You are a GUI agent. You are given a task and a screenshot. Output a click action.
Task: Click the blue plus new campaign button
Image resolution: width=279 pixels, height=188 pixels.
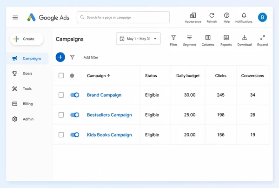(x=60, y=57)
